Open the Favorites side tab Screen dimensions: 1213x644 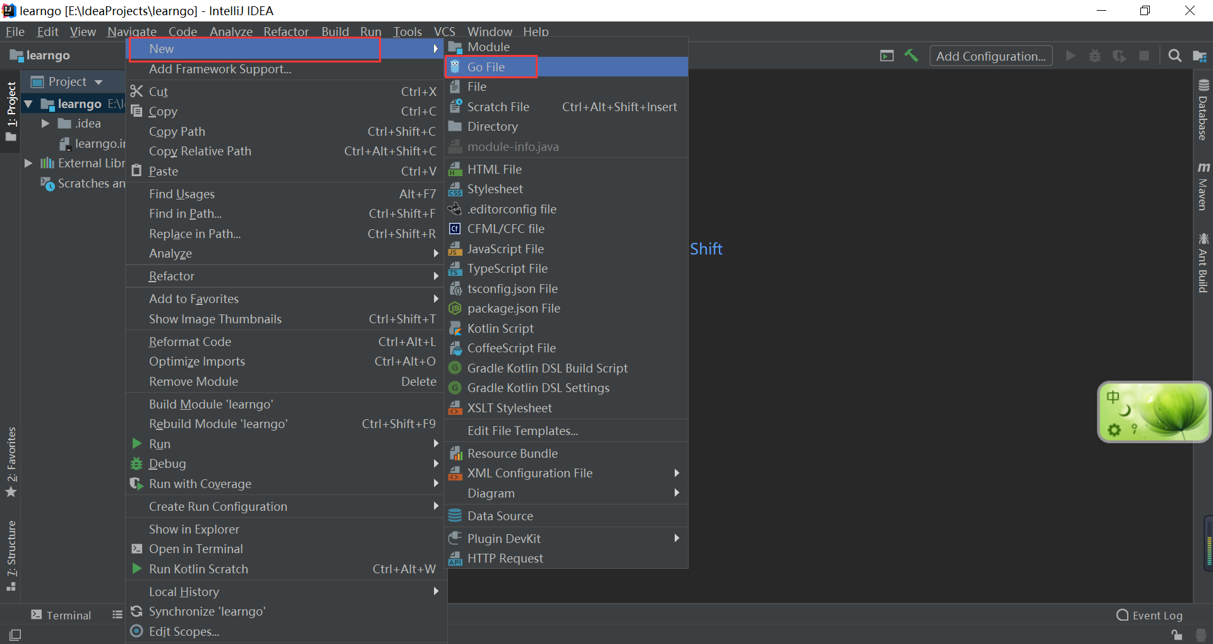click(x=11, y=462)
